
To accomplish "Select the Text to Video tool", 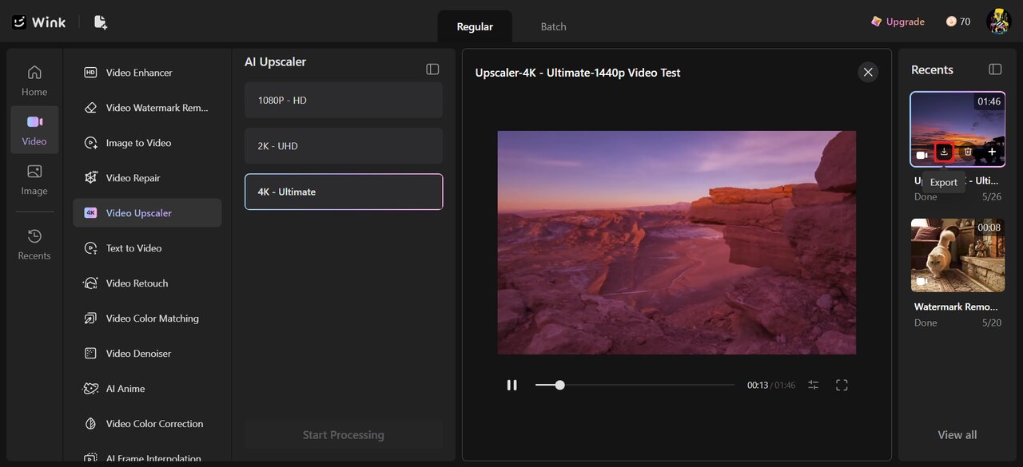I will click(x=147, y=248).
